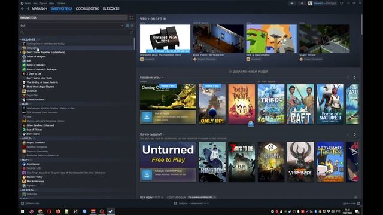Click download button on Unturned card
The image size is (383, 215).
tap(147, 174)
